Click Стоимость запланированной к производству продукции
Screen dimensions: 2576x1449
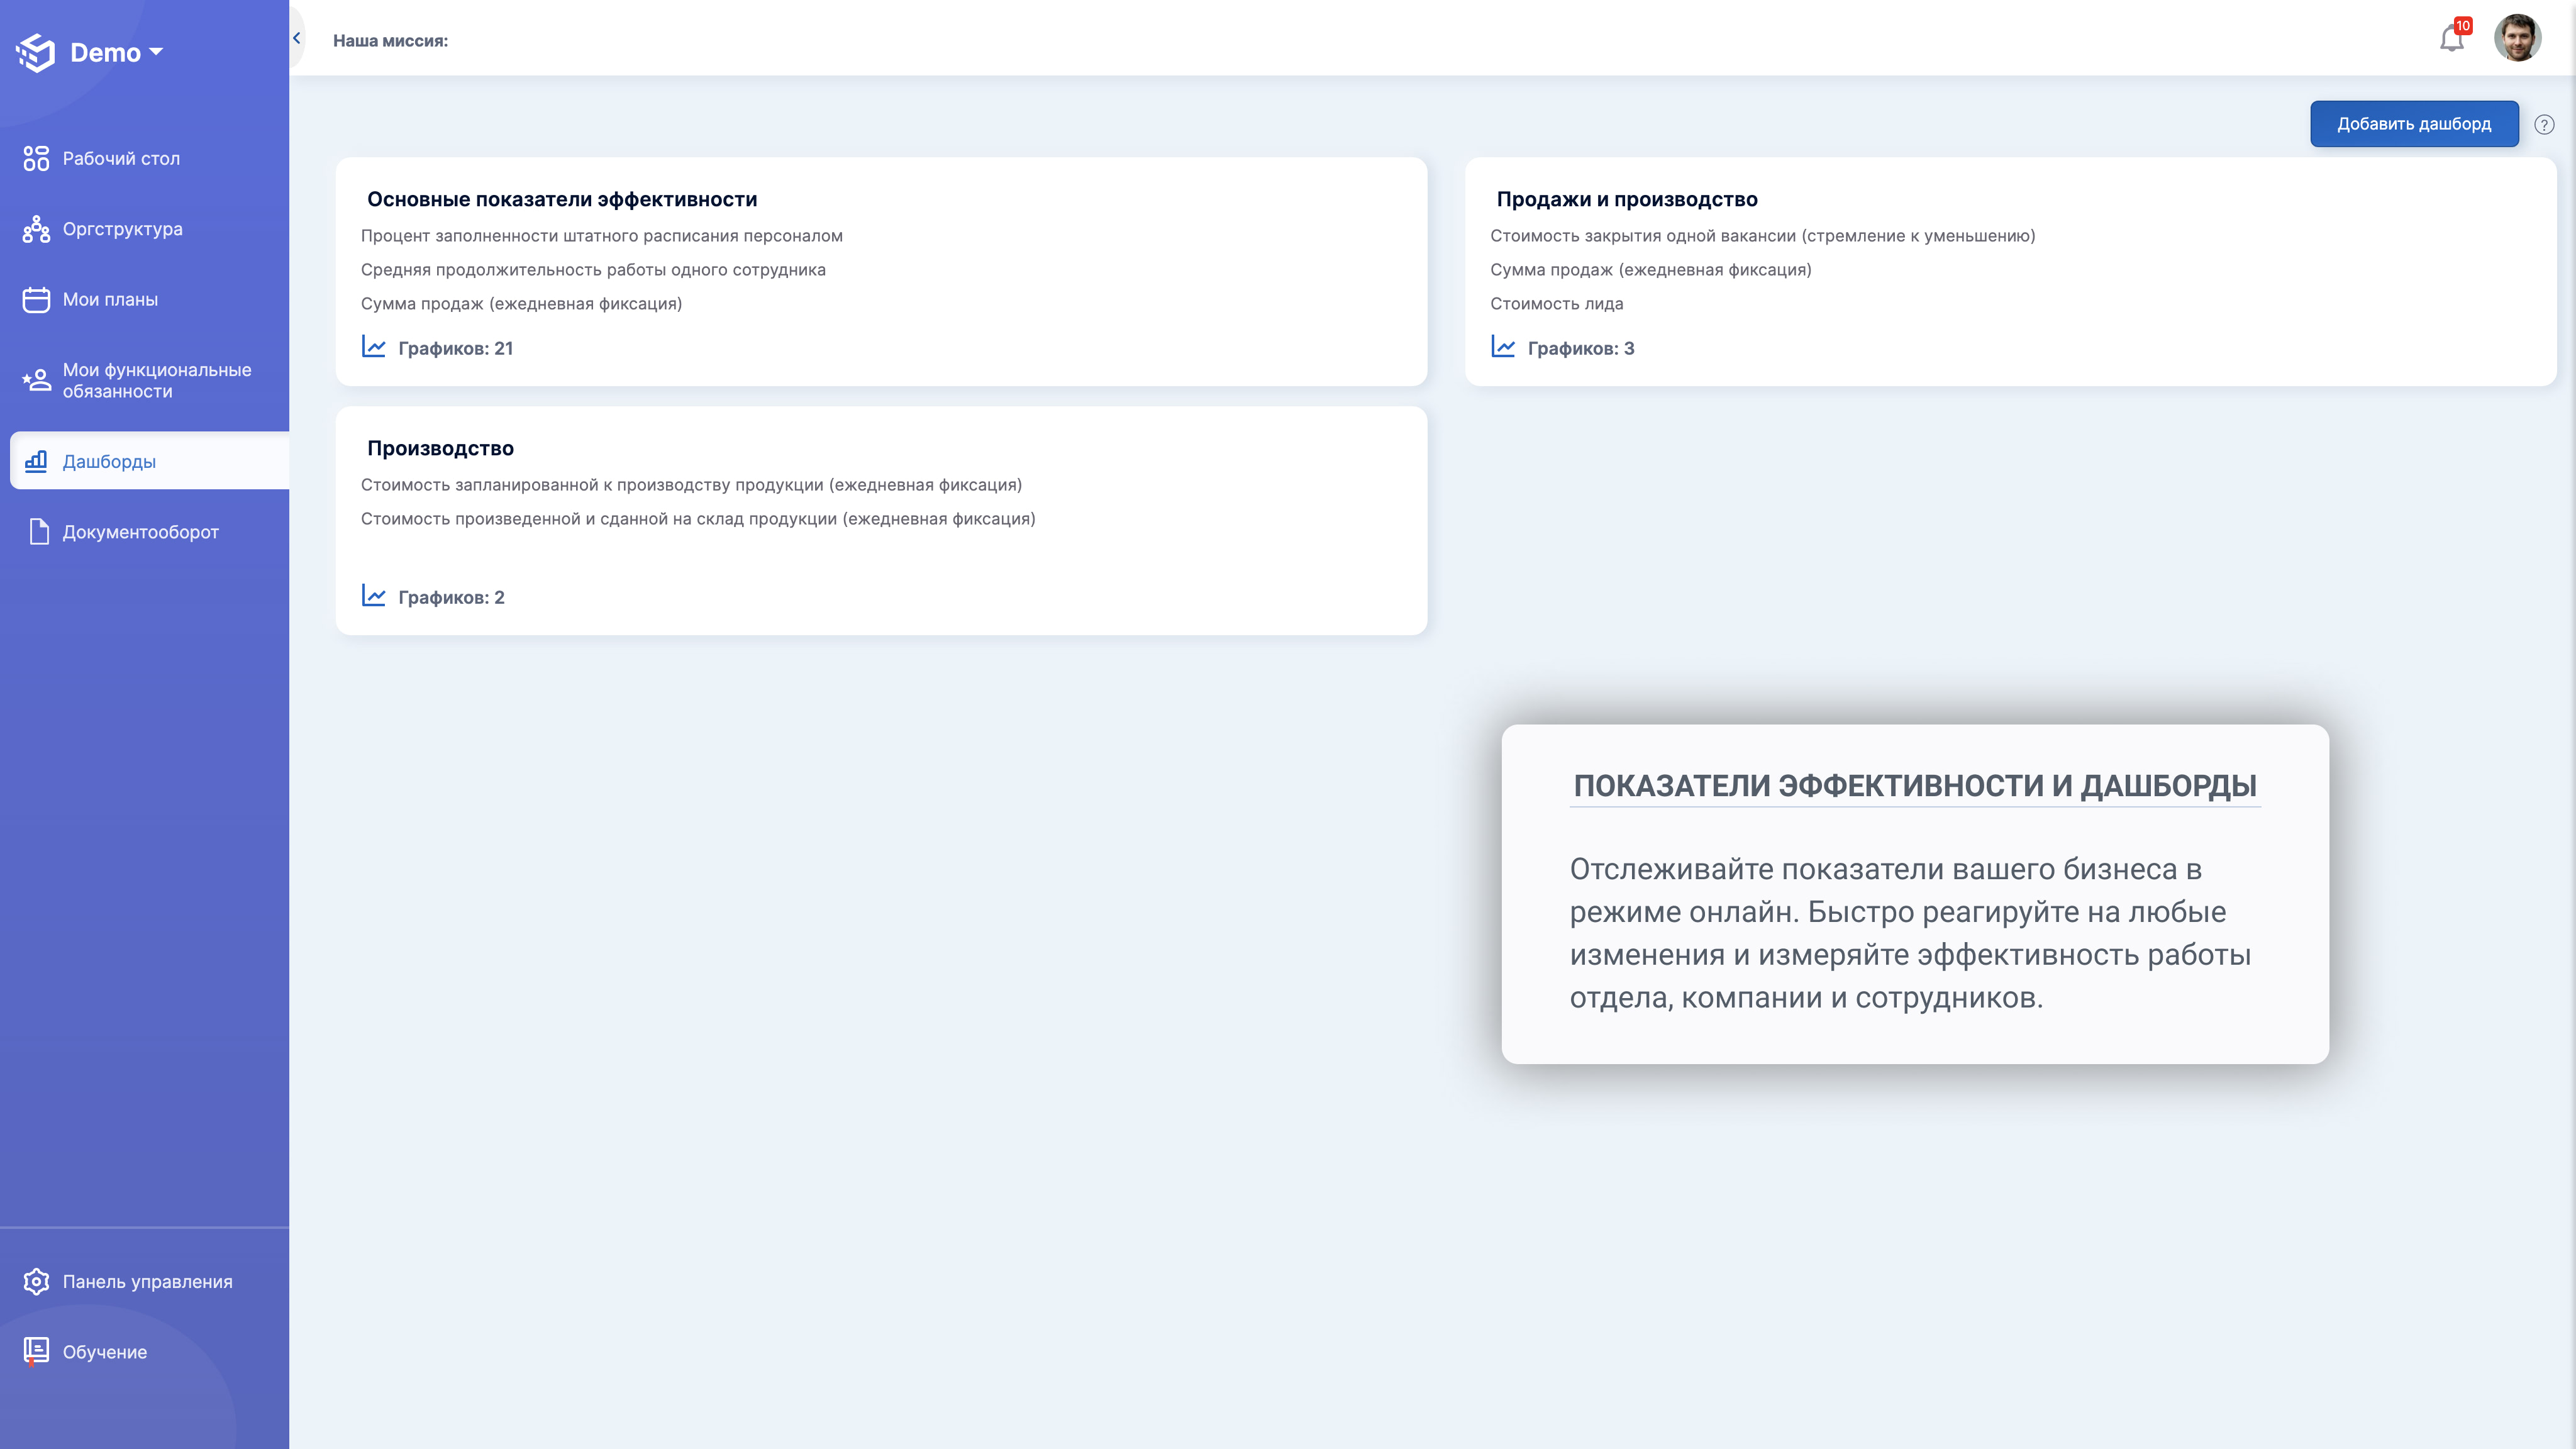(691, 485)
